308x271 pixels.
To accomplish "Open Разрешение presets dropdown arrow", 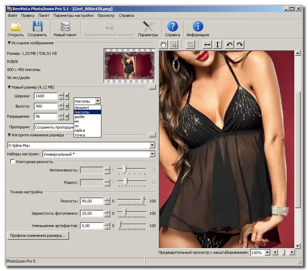I will click(67, 116).
